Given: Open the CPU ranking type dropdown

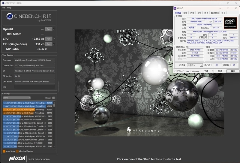Looking at the screenshot, I should pos(17,98).
